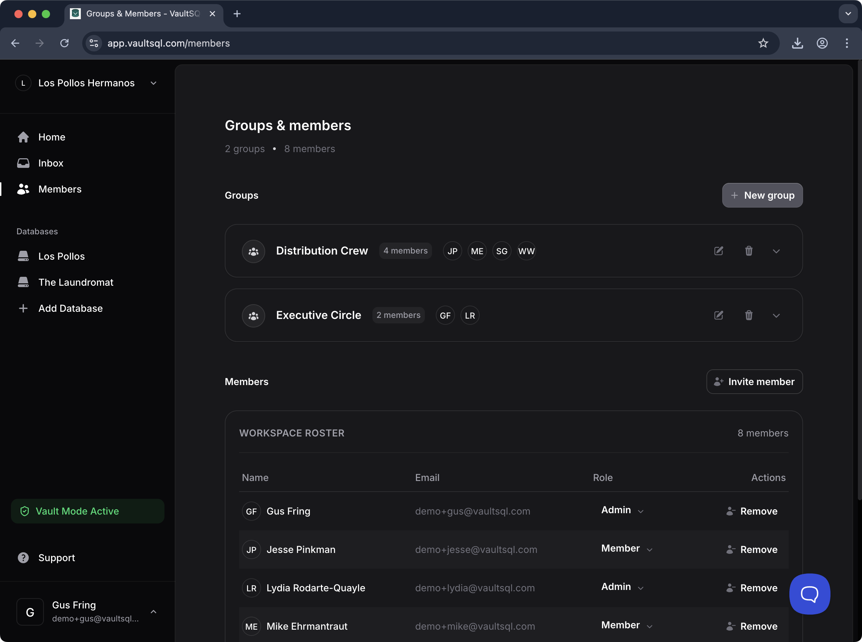
Task: Open a new browser tab
Action: (237, 14)
